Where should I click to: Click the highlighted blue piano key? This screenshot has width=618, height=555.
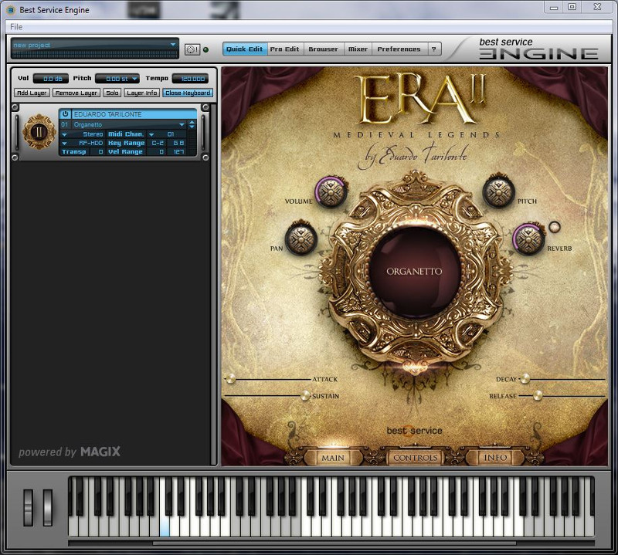pyautogui.click(x=165, y=526)
